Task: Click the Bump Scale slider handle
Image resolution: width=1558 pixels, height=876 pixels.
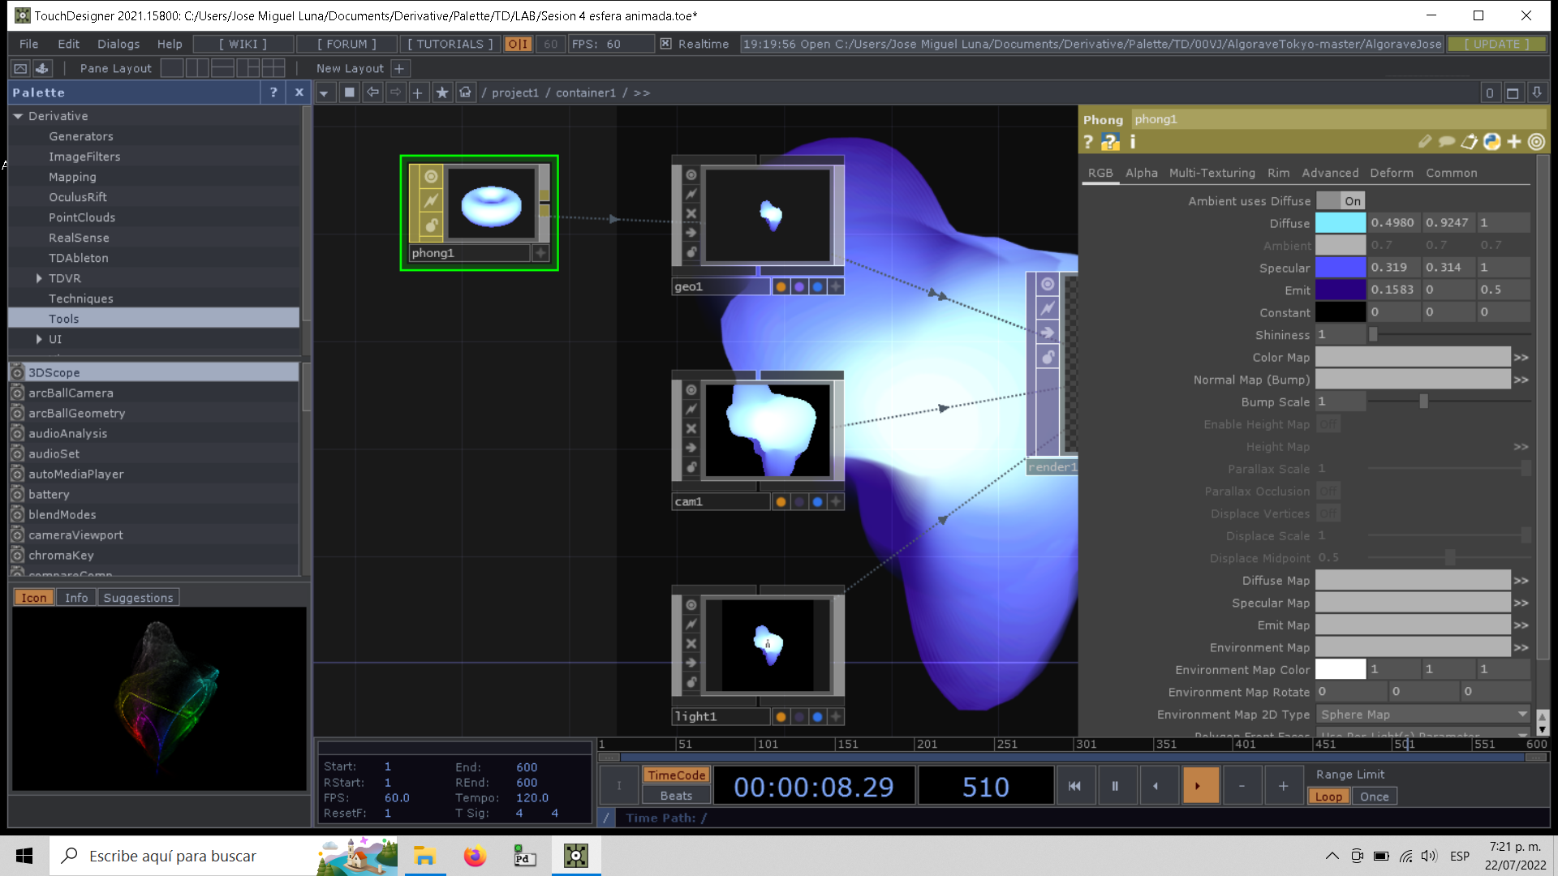Action: 1423,402
